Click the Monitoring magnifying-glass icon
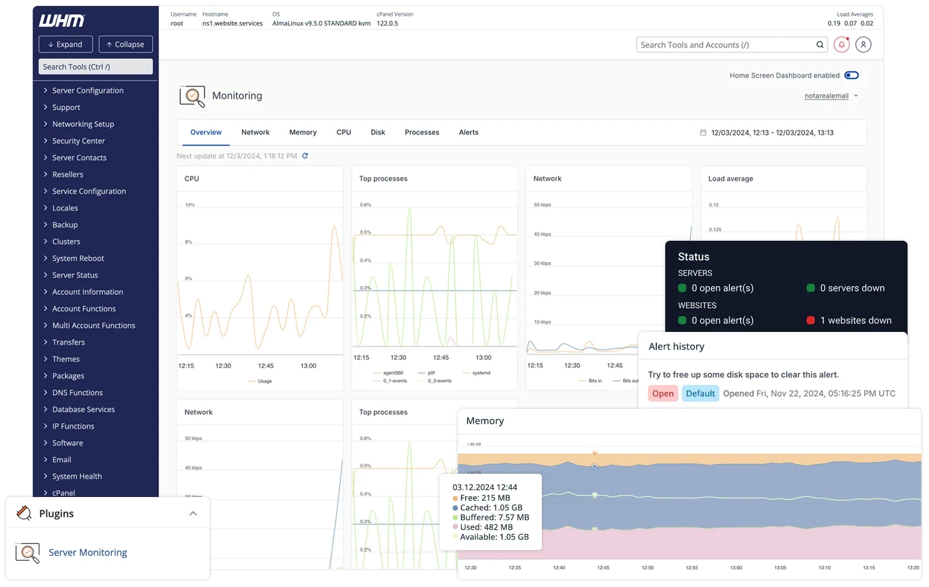 point(192,95)
